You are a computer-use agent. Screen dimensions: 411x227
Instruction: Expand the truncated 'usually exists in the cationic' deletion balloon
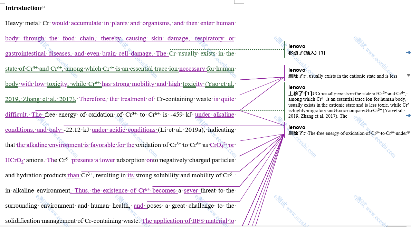[x=408, y=76]
